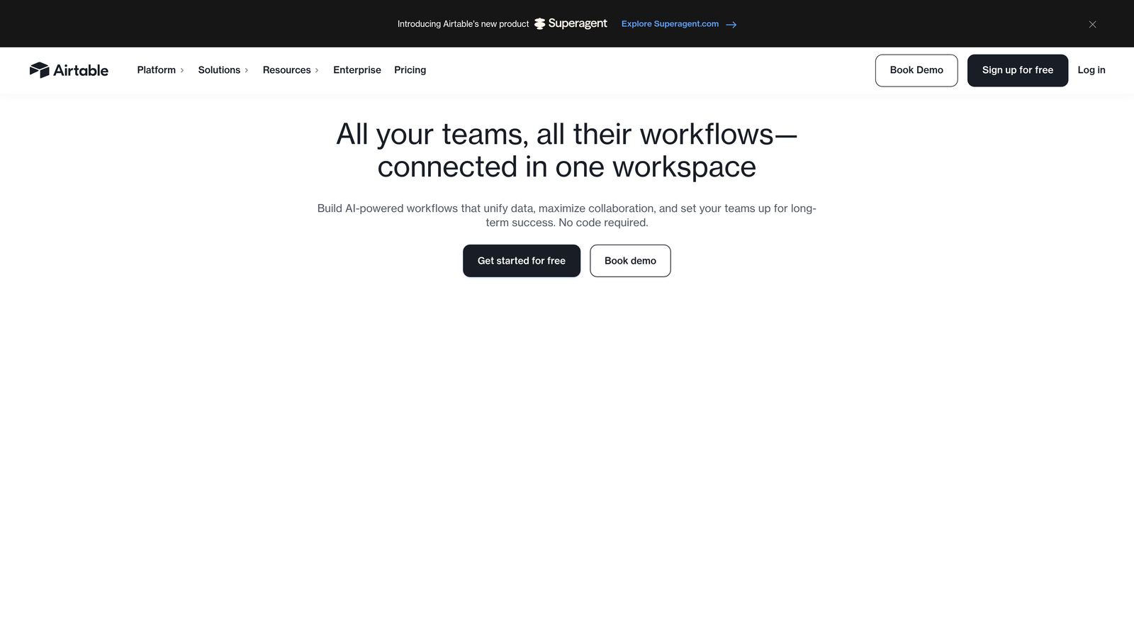Click the Log in link
1134x638 pixels.
click(1091, 69)
